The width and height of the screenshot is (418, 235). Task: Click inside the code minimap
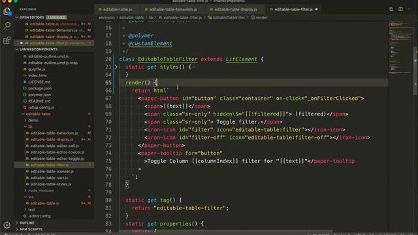coord(400,48)
